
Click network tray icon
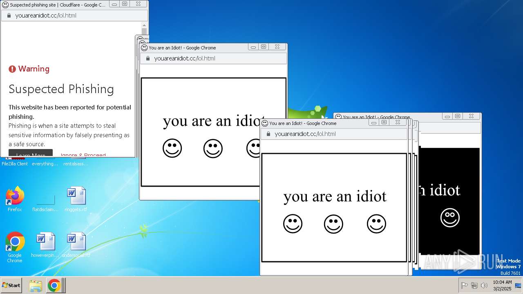[474, 285]
